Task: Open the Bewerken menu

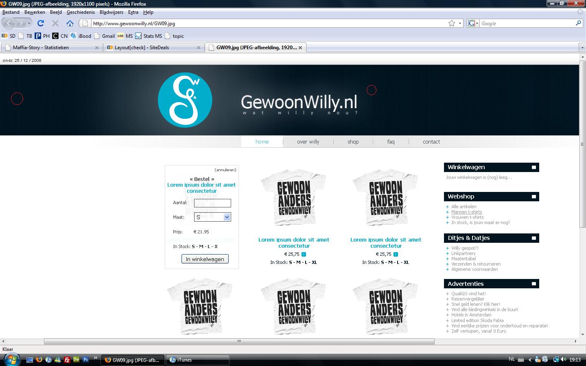Action: (x=35, y=12)
